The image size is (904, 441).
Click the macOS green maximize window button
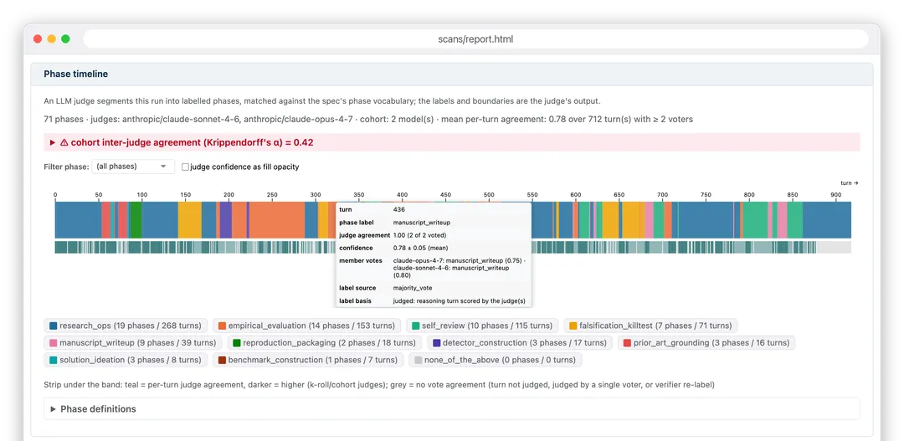pyautogui.click(x=66, y=38)
